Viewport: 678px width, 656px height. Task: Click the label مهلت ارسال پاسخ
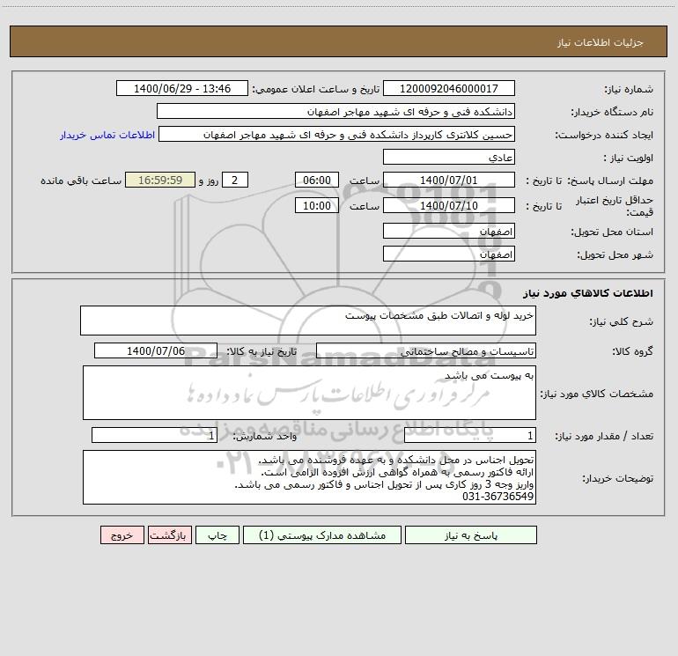609,181
